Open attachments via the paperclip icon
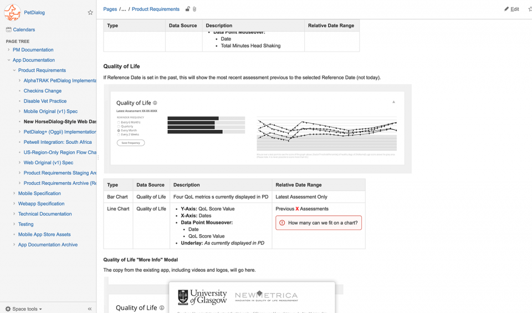This screenshot has height=313, width=532. (195, 9)
